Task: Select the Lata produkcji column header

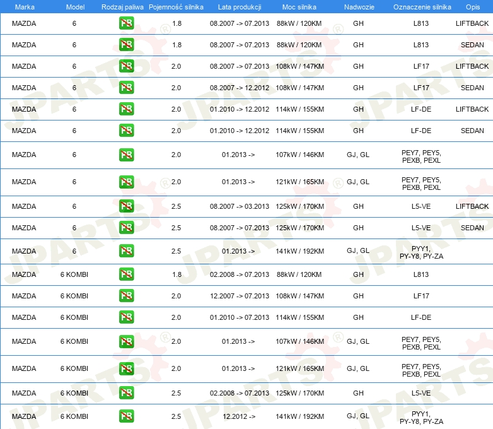Action: (238, 6)
